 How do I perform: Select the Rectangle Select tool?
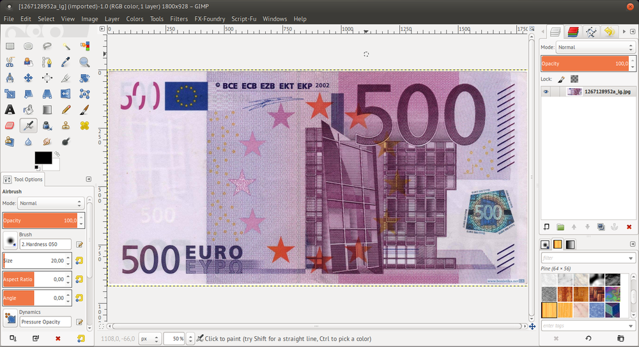(x=10, y=46)
